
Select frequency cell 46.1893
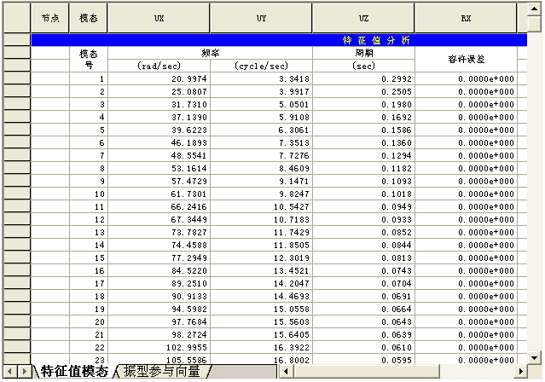pyautogui.click(x=159, y=143)
